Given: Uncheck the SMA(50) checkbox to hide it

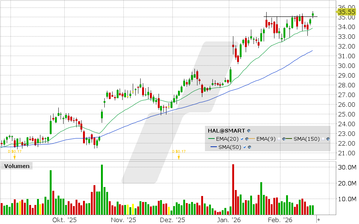Looking at the screenshot, I should [x=244, y=146].
